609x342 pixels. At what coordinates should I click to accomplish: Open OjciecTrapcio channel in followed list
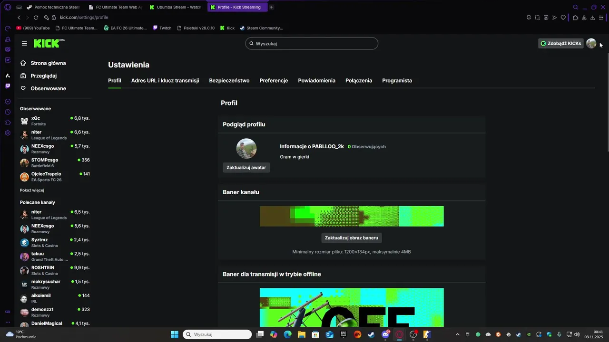[x=55, y=176]
